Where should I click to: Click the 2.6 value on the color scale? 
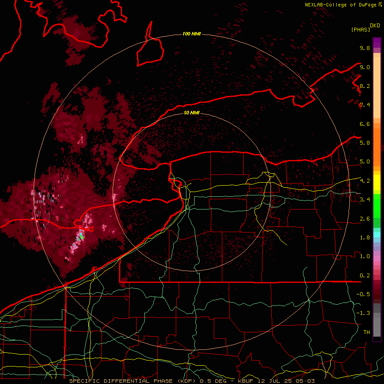click(365, 218)
